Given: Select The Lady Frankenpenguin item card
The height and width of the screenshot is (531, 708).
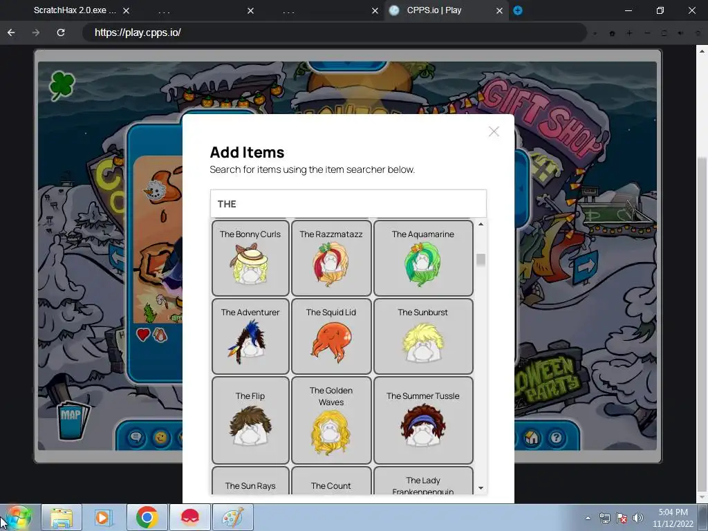Looking at the screenshot, I should 423,481.
